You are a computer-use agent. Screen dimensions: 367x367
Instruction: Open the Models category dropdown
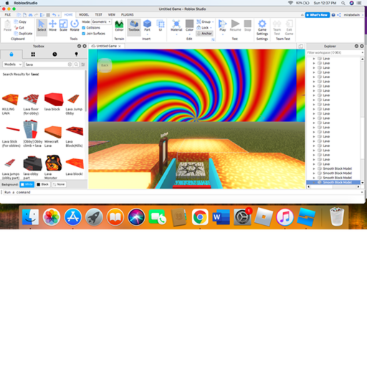point(13,65)
